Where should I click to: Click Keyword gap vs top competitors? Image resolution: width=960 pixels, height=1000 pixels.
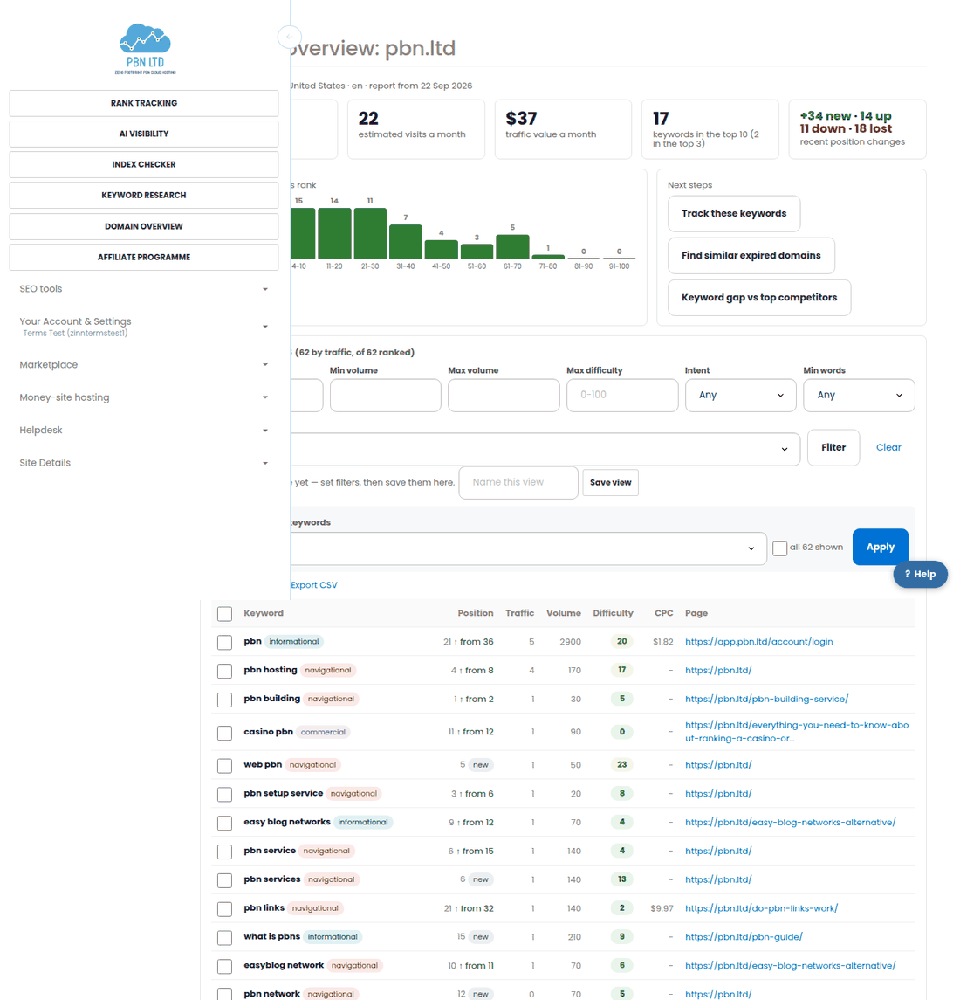click(758, 298)
